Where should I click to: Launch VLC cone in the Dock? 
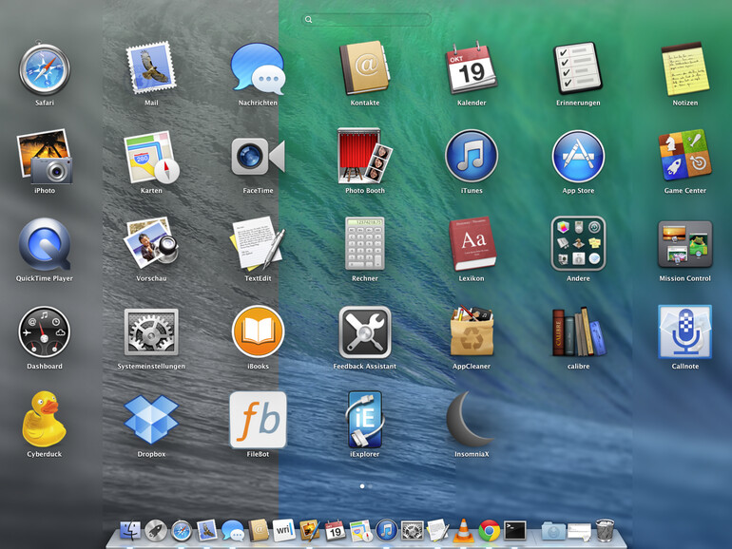(x=464, y=531)
